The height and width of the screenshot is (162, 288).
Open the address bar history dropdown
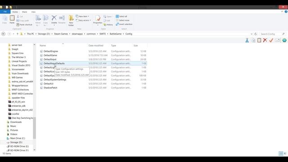(x=252, y=34)
